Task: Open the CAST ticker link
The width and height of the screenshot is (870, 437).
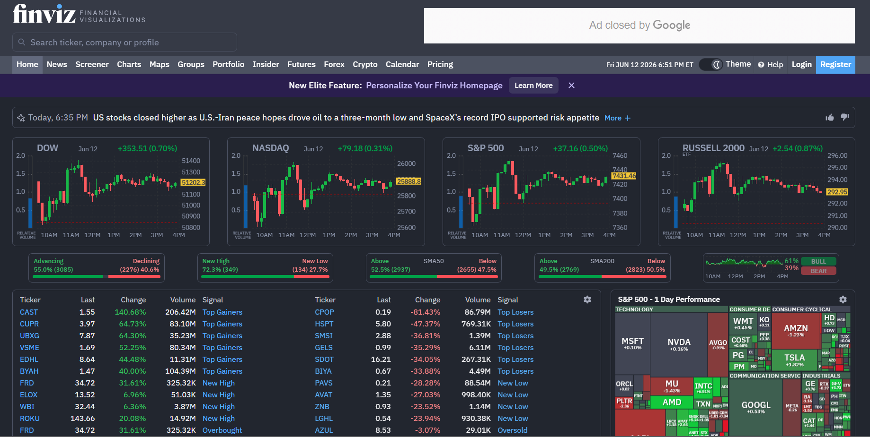Action: [29, 312]
